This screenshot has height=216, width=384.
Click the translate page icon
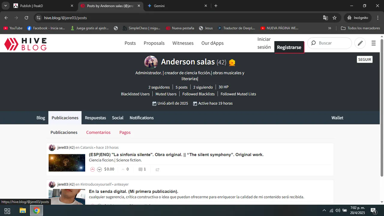coord(325,18)
